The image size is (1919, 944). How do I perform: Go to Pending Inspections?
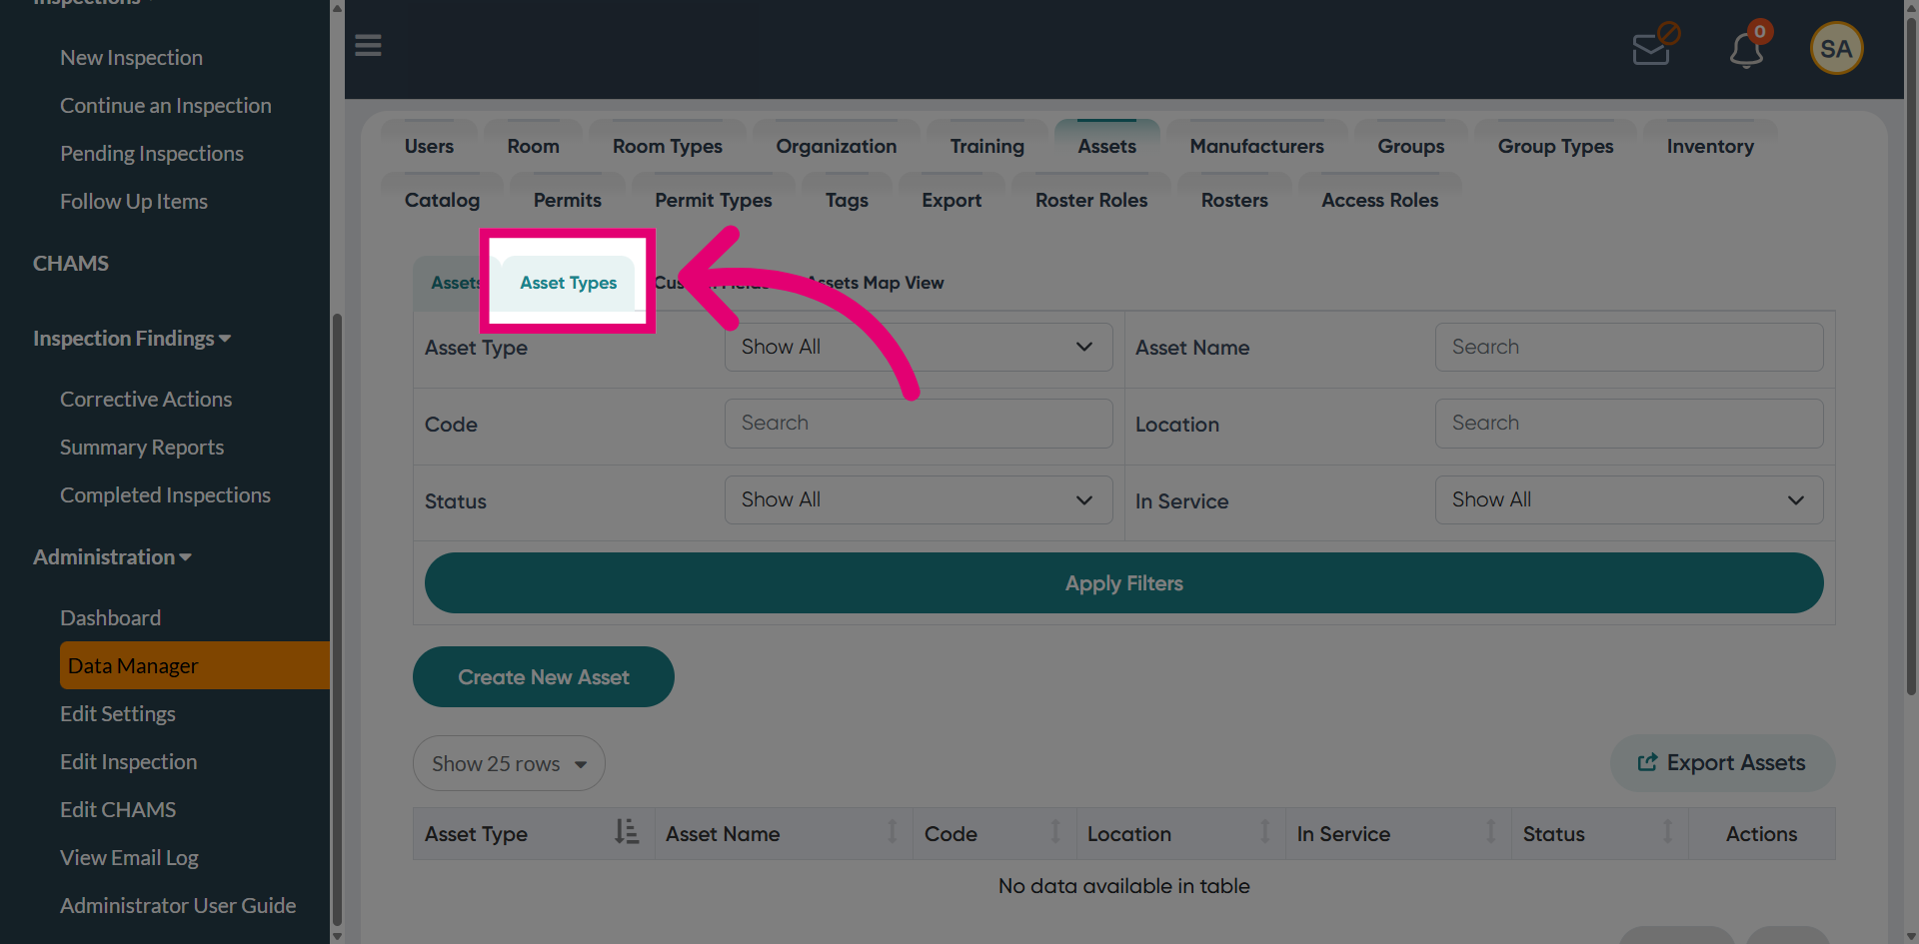point(152,154)
